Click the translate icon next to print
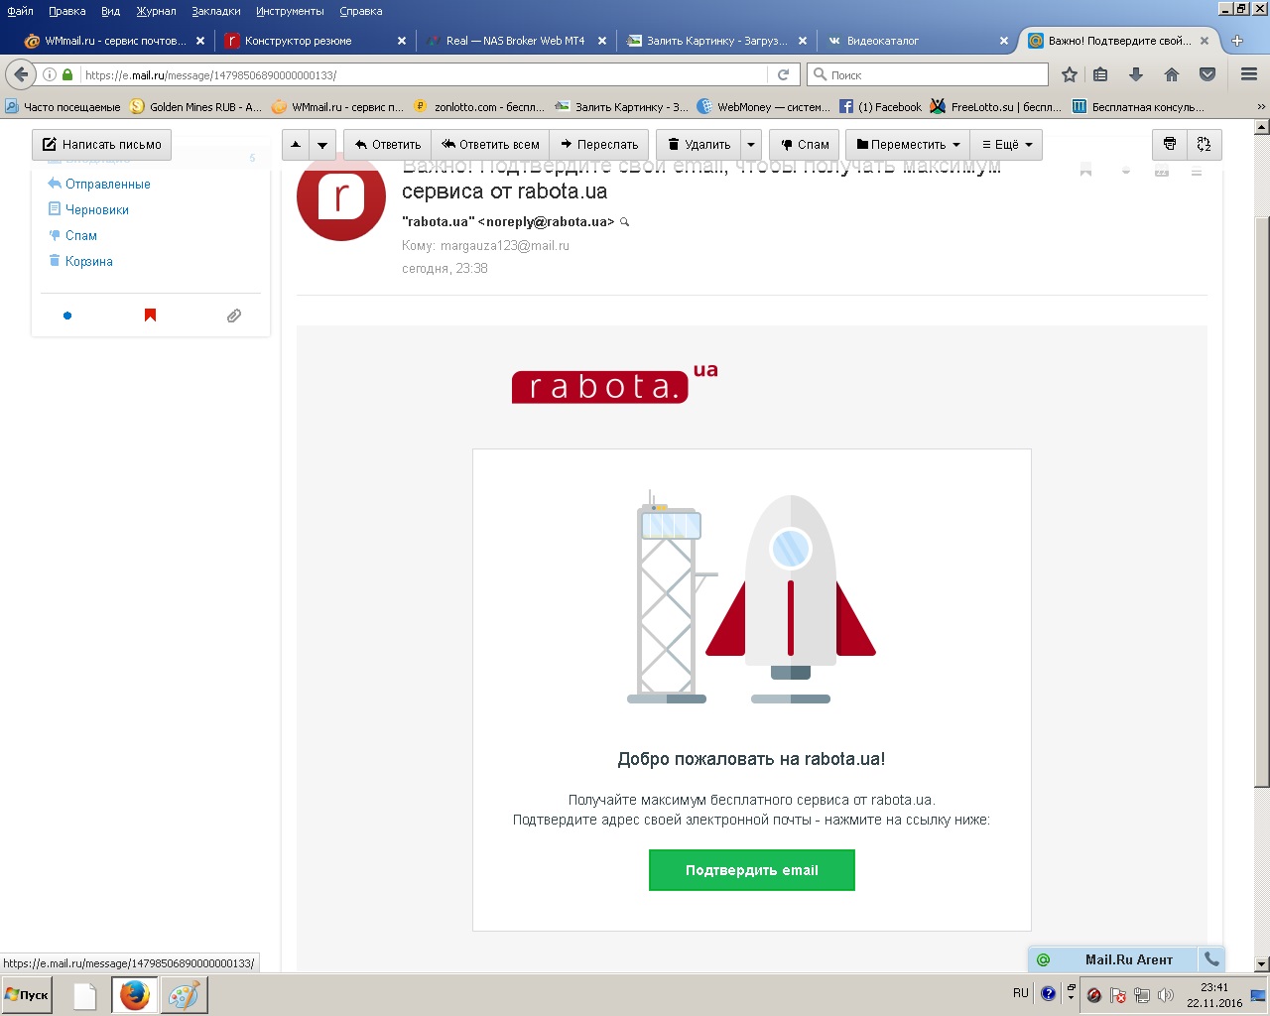The image size is (1270, 1016). coord(1204,144)
